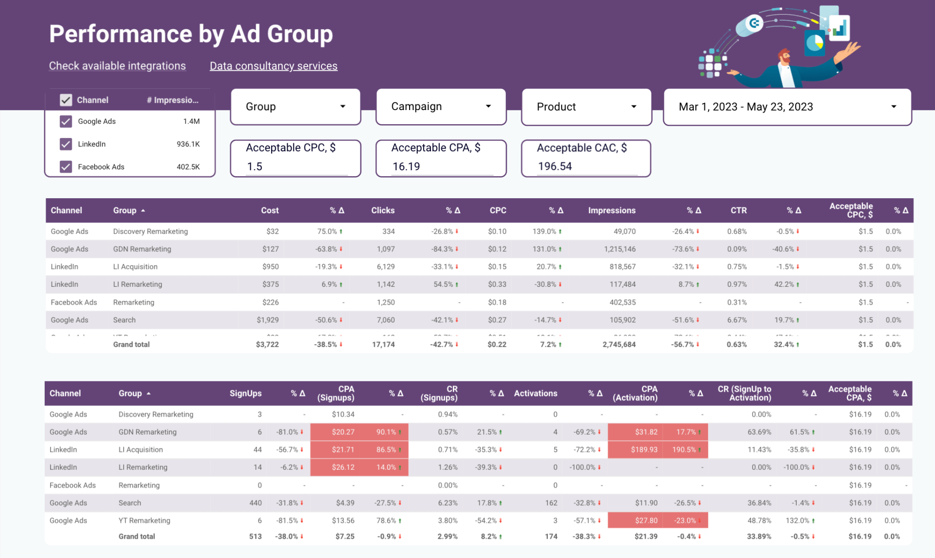The width and height of the screenshot is (935, 558).
Task: Sort the bottom table by SignUps column
Action: click(x=246, y=393)
